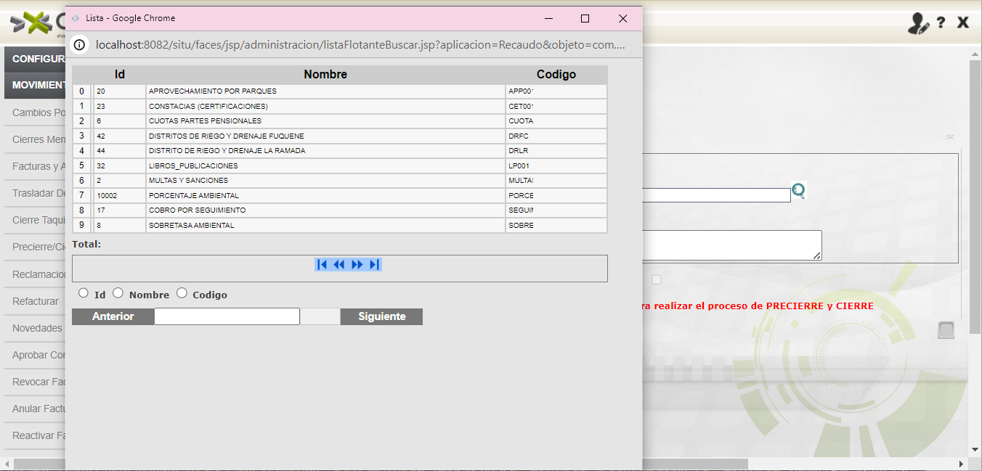This screenshot has width=982, height=471.
Task: Open the Refacturar menu item
Action: click(x=36, y=301)
